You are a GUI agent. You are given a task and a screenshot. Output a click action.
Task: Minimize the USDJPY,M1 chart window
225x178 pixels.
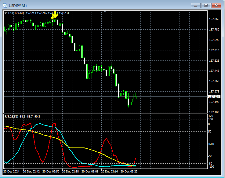point(196,5)
